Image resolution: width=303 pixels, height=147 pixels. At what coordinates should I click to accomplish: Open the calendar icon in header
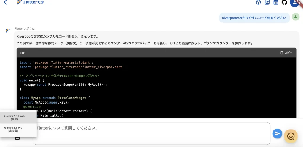(x=275, y=3)
